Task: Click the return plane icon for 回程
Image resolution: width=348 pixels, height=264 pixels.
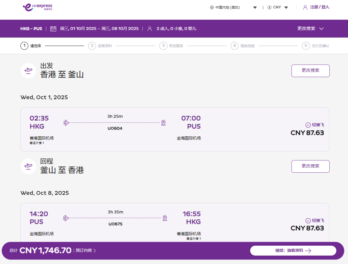Action: click(28, 166)
